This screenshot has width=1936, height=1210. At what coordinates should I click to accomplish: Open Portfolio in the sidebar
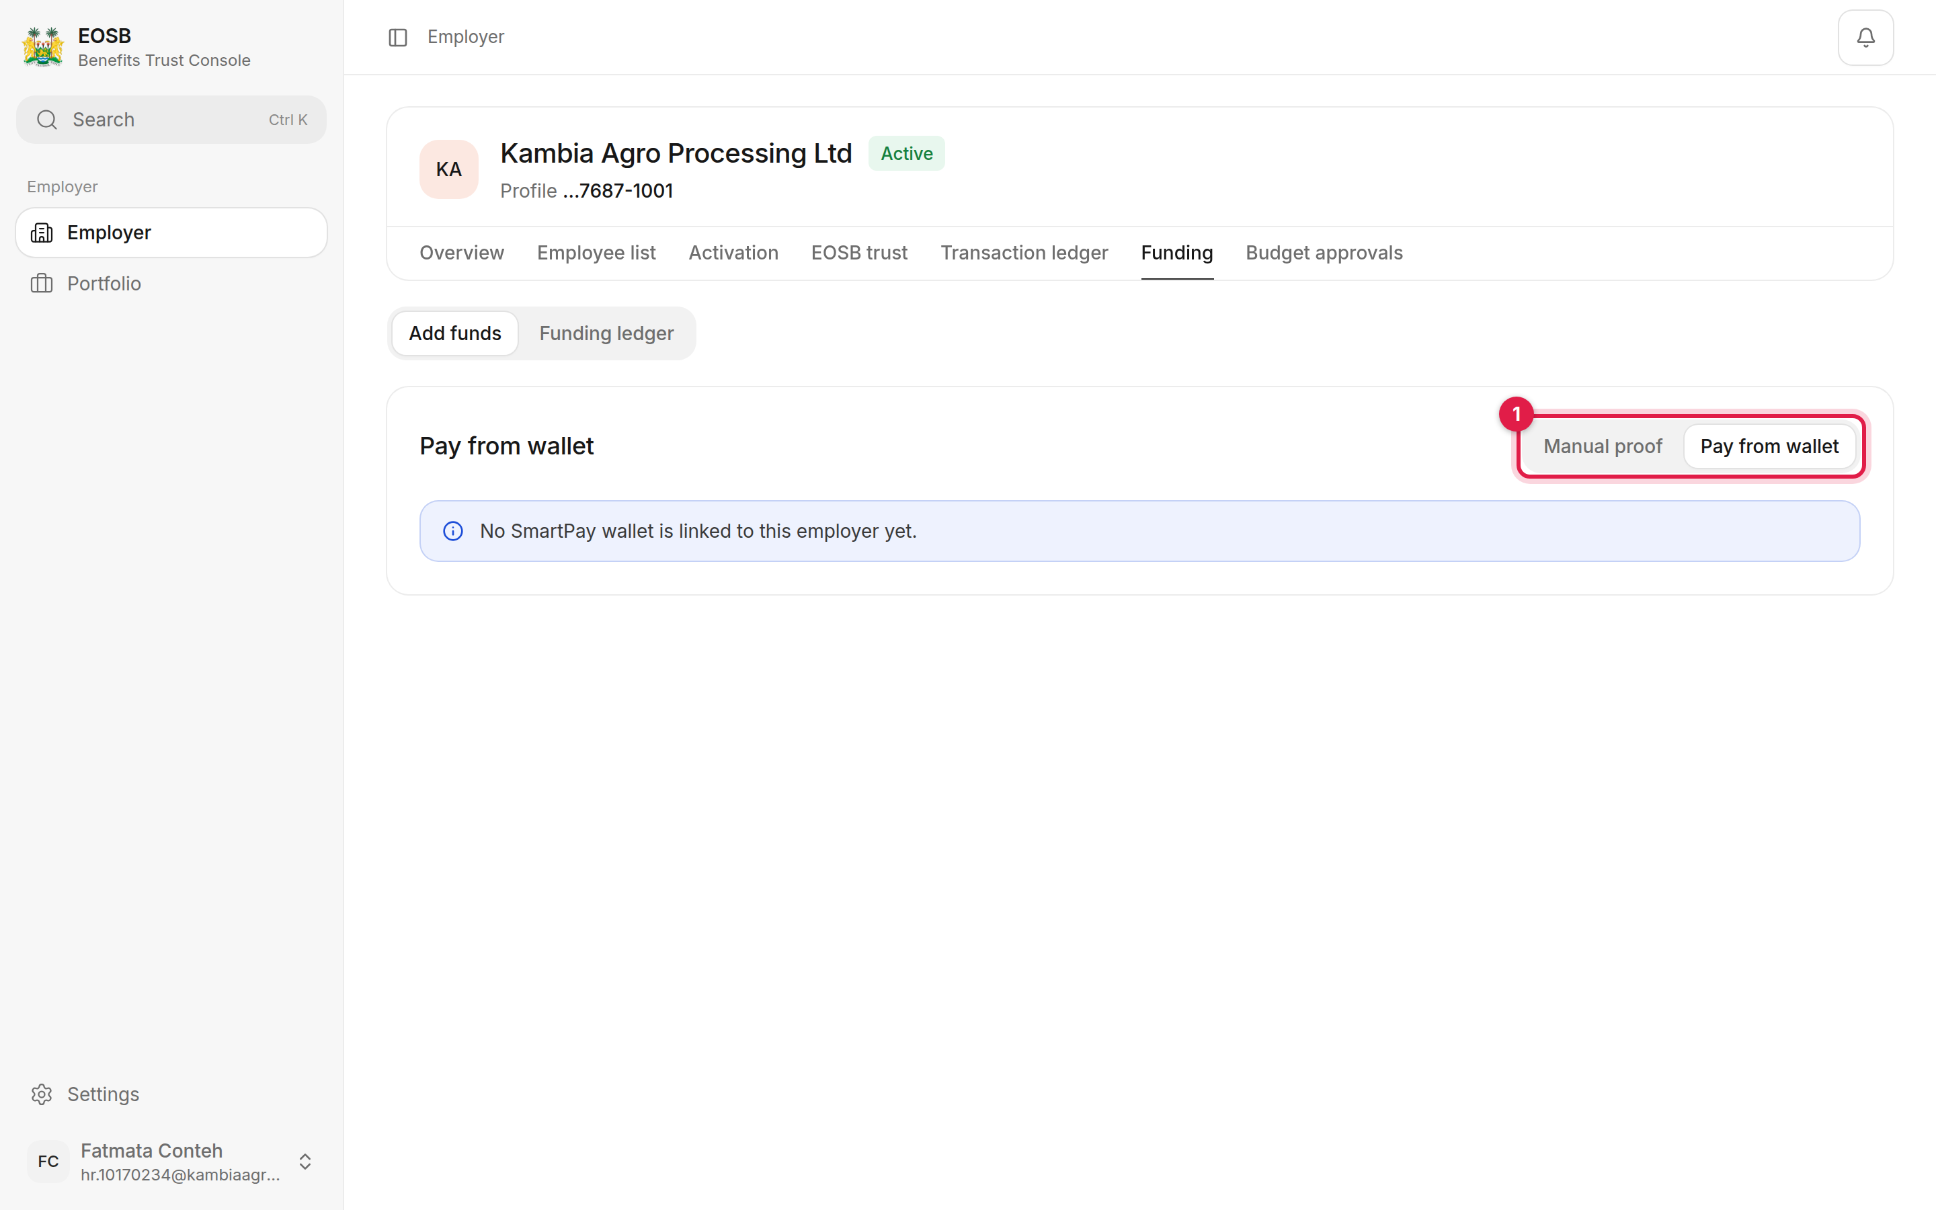click(171, 283)
